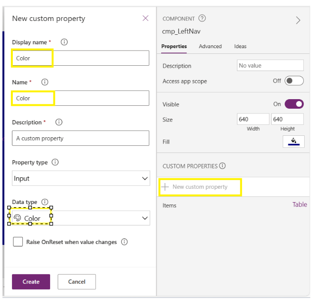The image size is (318, 306).
Task: Collapse the component pane with chevron arrow
Action: [x=298, y=20]
